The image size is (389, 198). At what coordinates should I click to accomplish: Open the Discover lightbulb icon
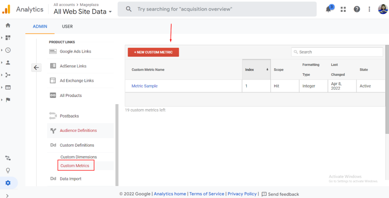pos(8,170)
